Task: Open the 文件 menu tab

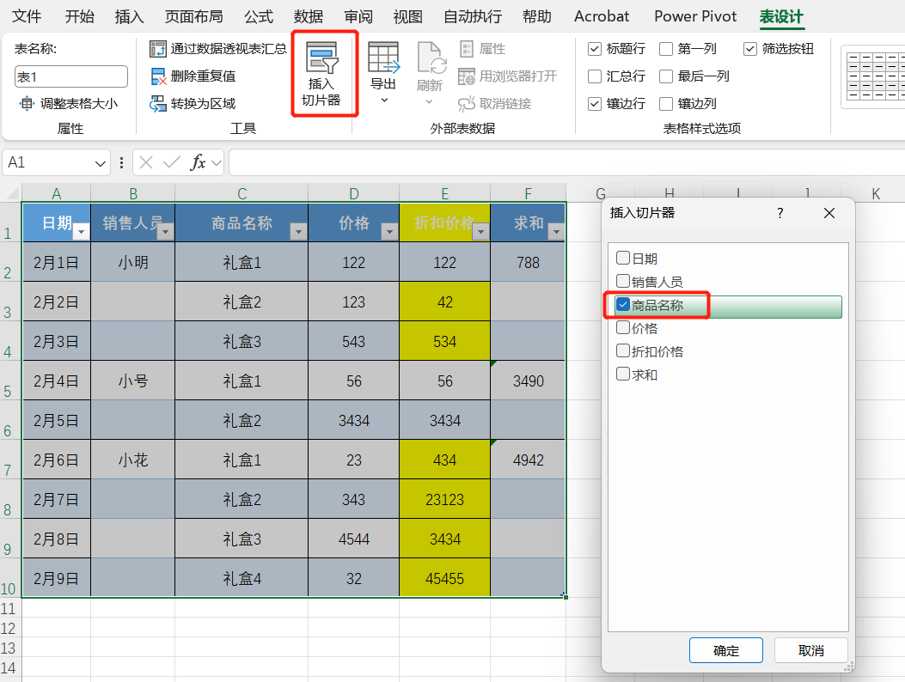Action: [x=27, y=16]
